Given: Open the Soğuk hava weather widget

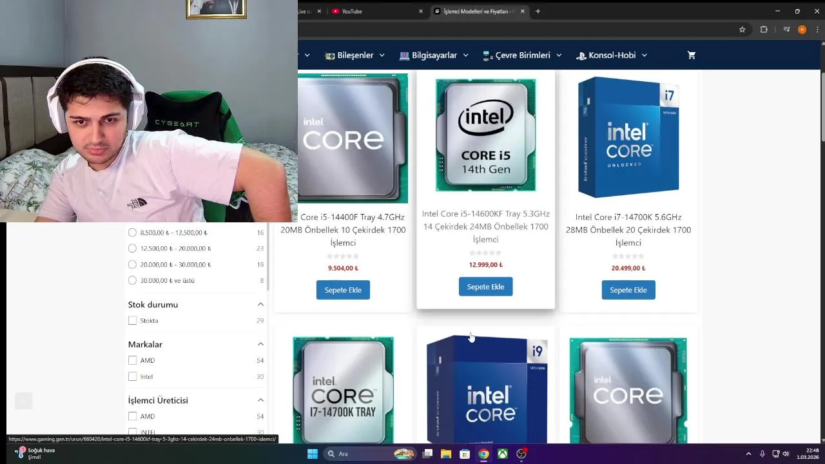Looking at the screenshot, I should (35, 454).
